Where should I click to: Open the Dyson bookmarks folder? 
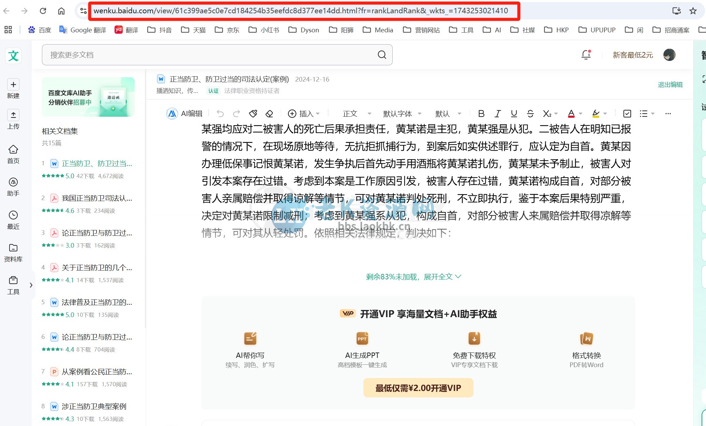click(x=304, y=30)
